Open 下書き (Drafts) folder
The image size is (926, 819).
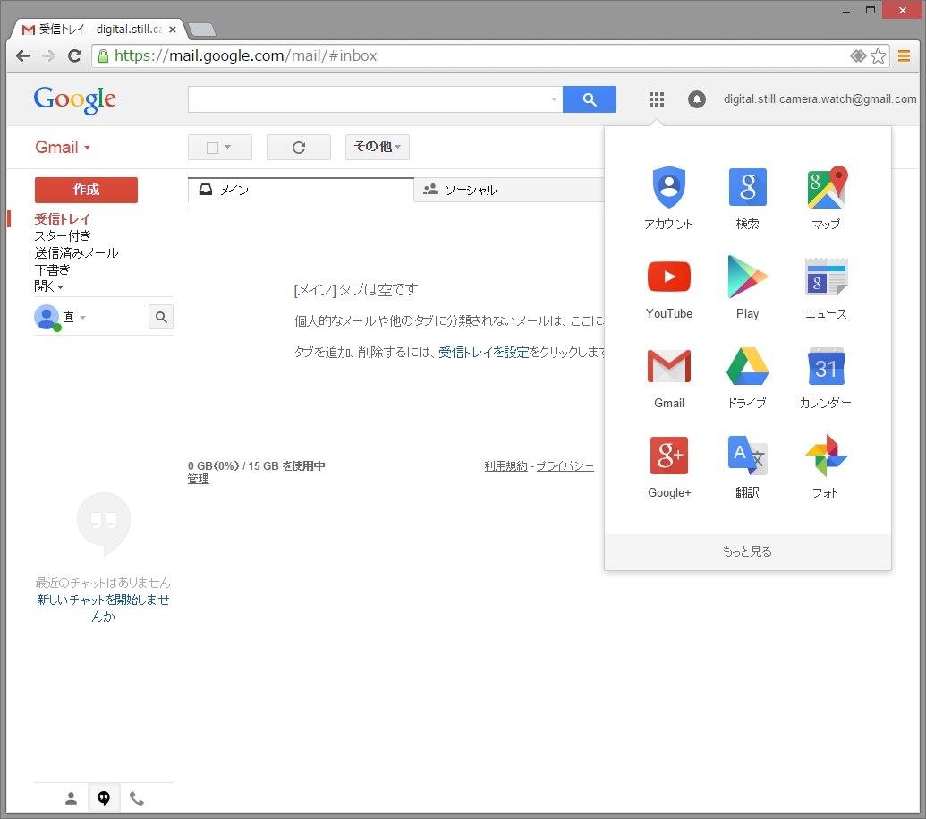pos(52,270)
